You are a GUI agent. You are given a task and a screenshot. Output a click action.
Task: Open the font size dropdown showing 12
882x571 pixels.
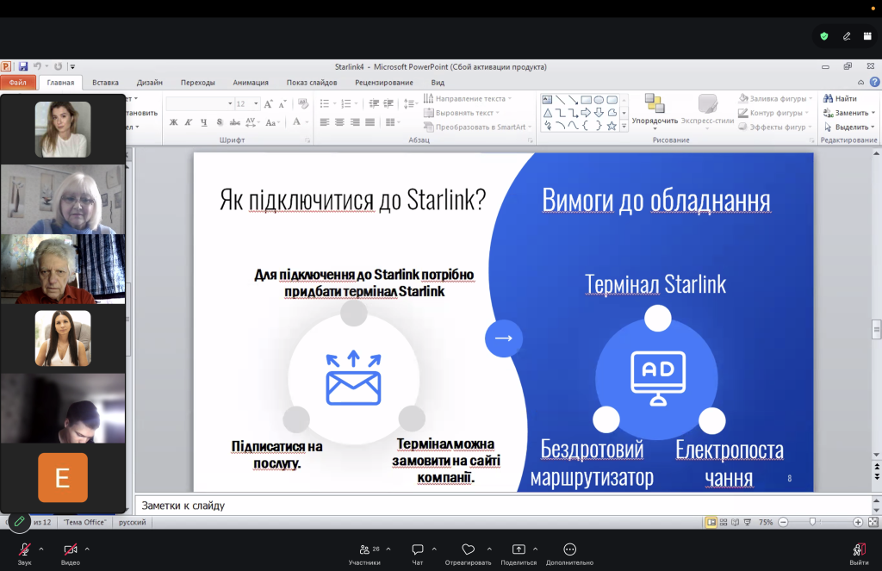pos(247,103)
